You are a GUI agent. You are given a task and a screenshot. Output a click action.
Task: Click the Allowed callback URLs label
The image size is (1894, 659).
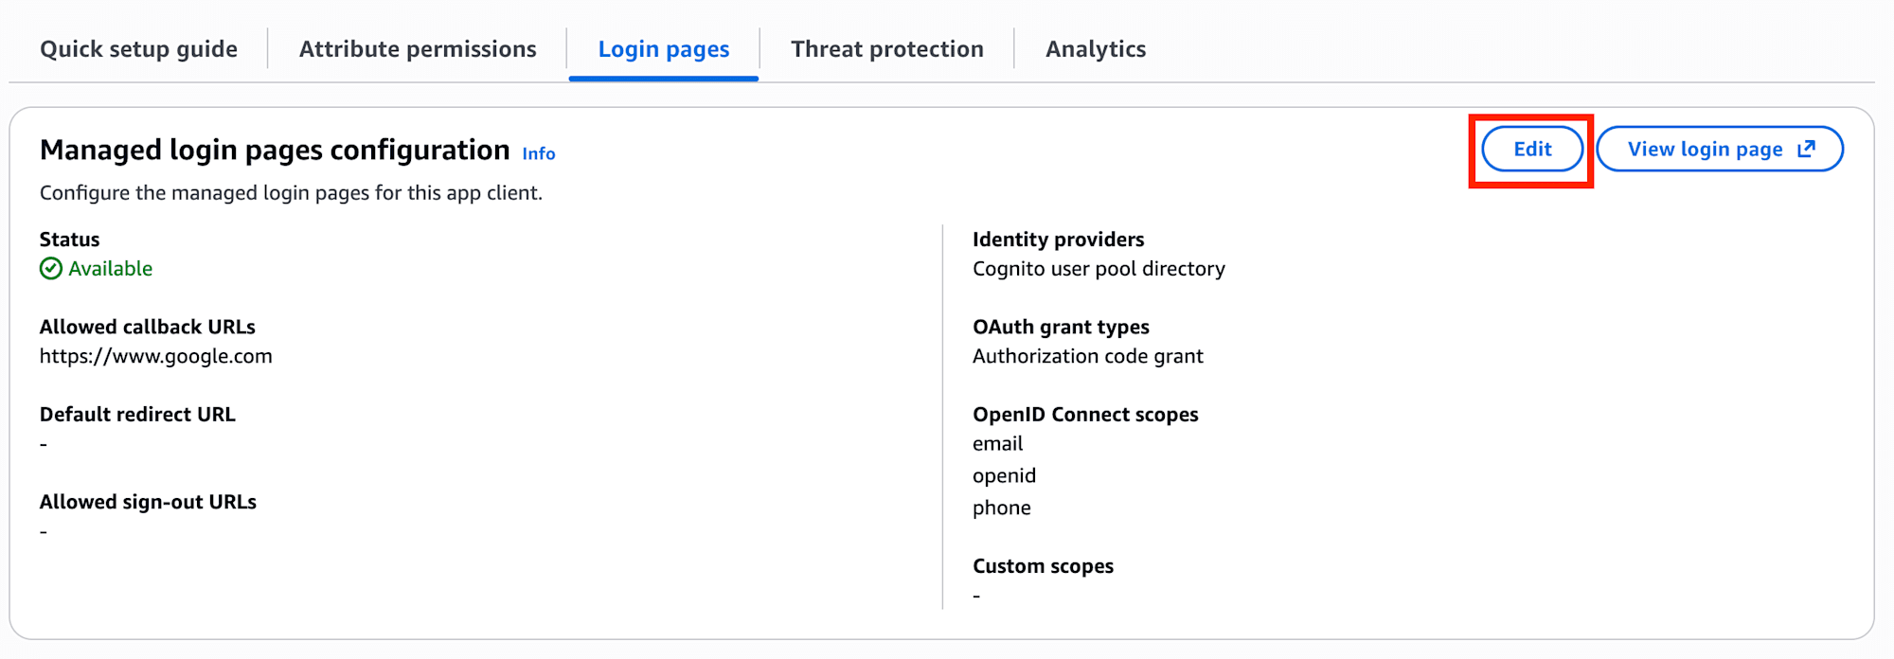pos(148,328)
